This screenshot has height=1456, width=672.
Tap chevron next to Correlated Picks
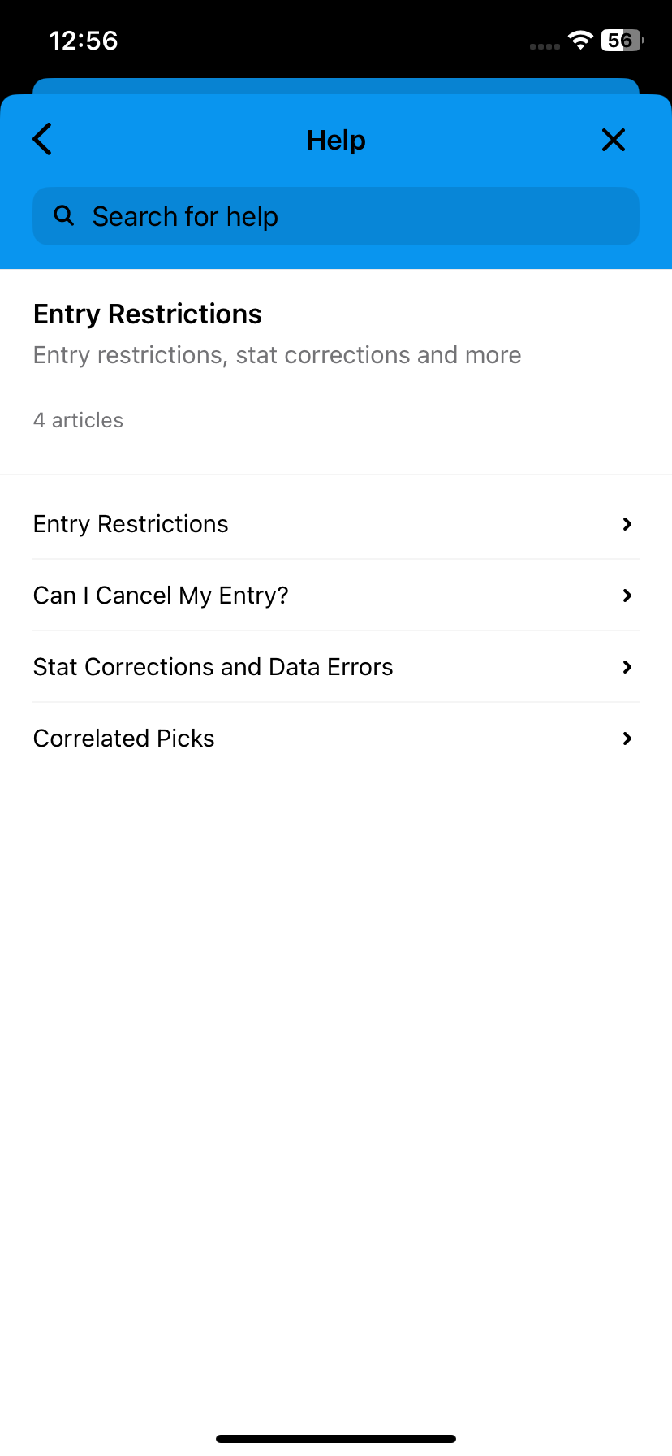(627, 739)
